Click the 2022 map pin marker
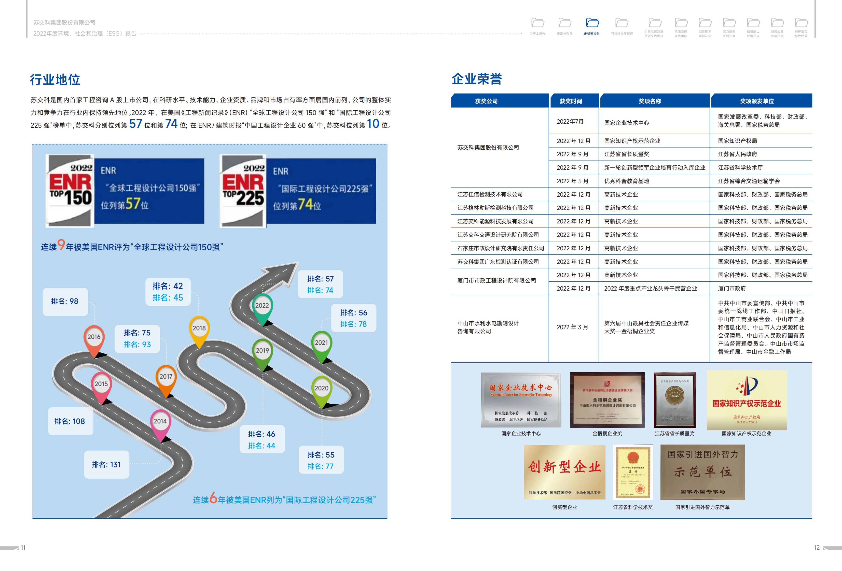This screenshot has height=571, width=842. (262, 306)
